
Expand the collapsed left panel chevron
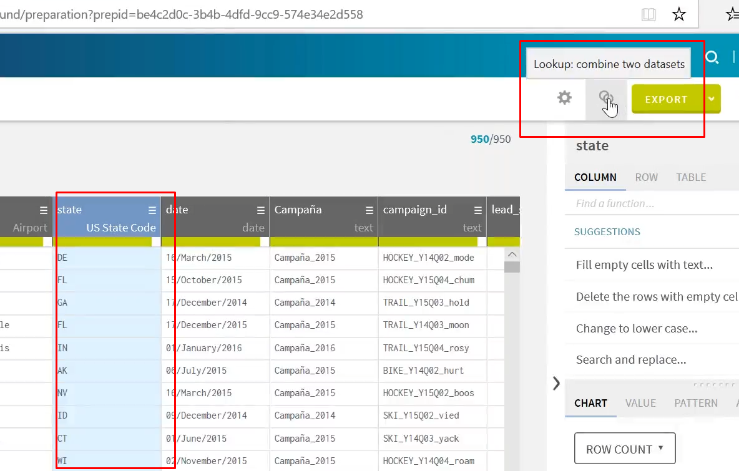(556, 384)
